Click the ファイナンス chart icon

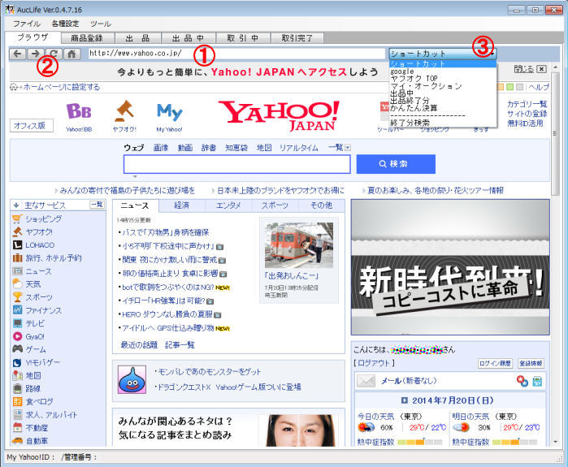[x=17, y=310]
